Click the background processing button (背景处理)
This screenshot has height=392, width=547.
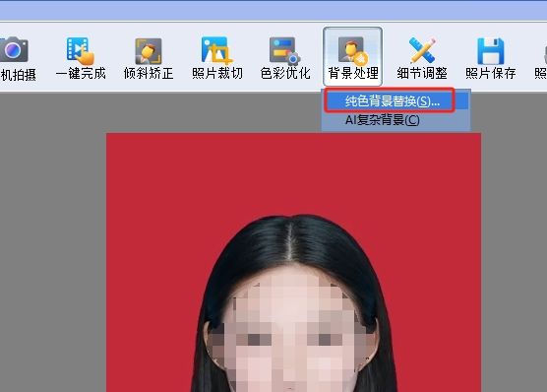point(352,56)
